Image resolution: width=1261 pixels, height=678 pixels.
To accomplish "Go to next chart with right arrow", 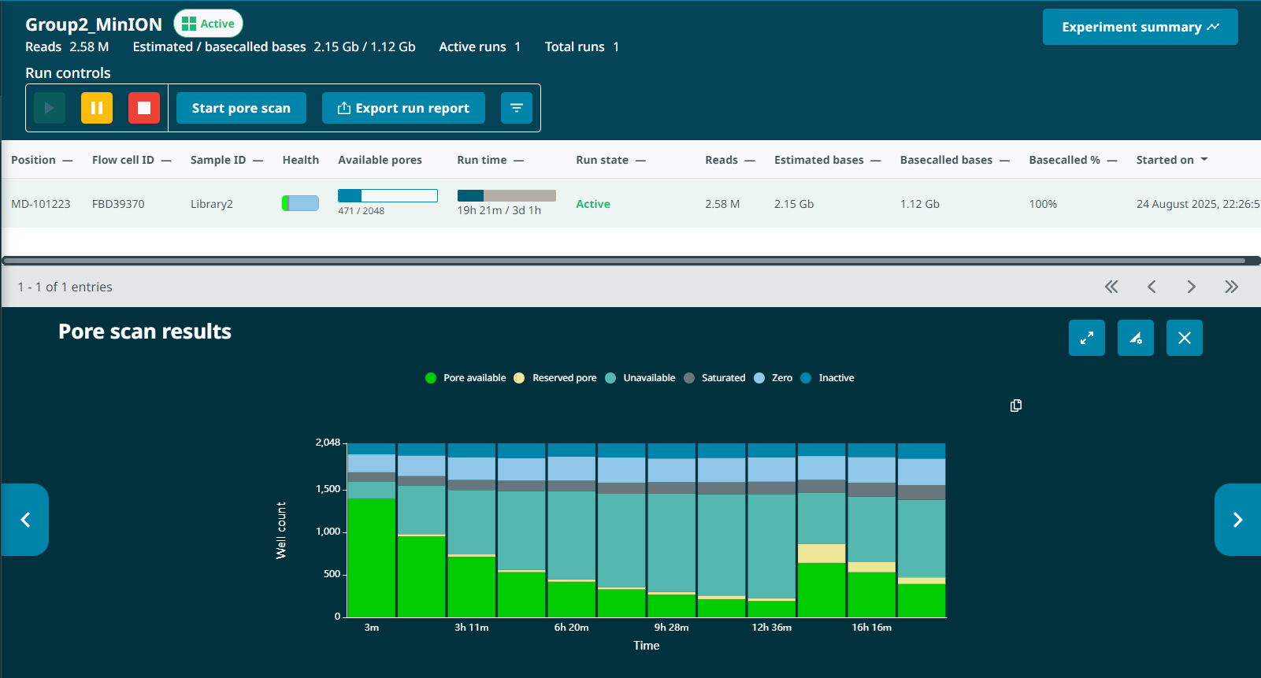I will pos(1237,520).
